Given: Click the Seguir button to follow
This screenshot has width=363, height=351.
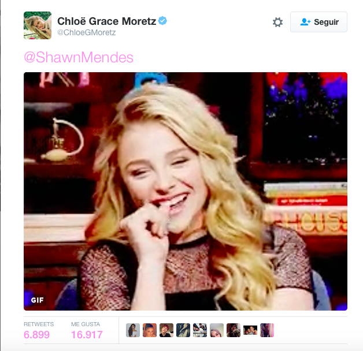Looking at the screenshot, I should click(x=318, y=22).
